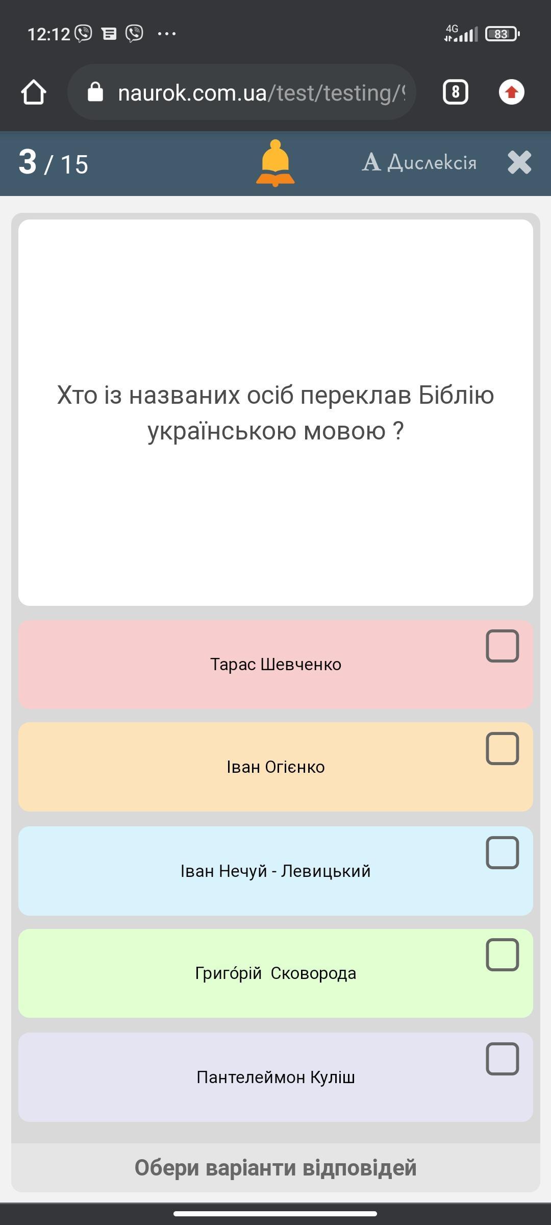Viewport: 551px width, 1225px height.
Task: Tick the Тарас Шевченко checkbox
Action: tap(503, 646)
